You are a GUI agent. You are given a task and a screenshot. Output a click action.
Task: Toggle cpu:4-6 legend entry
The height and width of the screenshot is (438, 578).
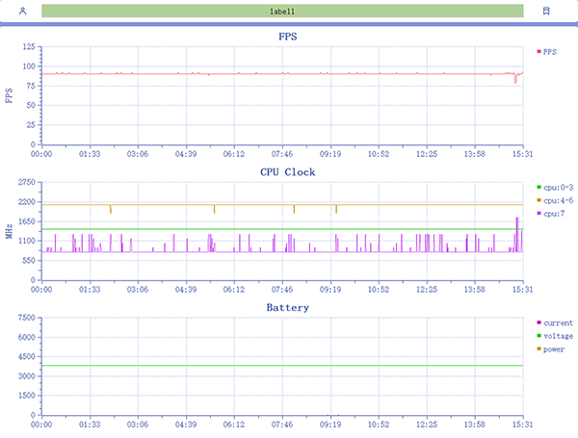[556, 200]
